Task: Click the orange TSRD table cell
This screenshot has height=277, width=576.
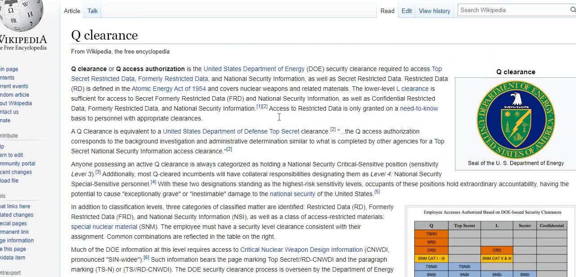Action: [431, 234]
